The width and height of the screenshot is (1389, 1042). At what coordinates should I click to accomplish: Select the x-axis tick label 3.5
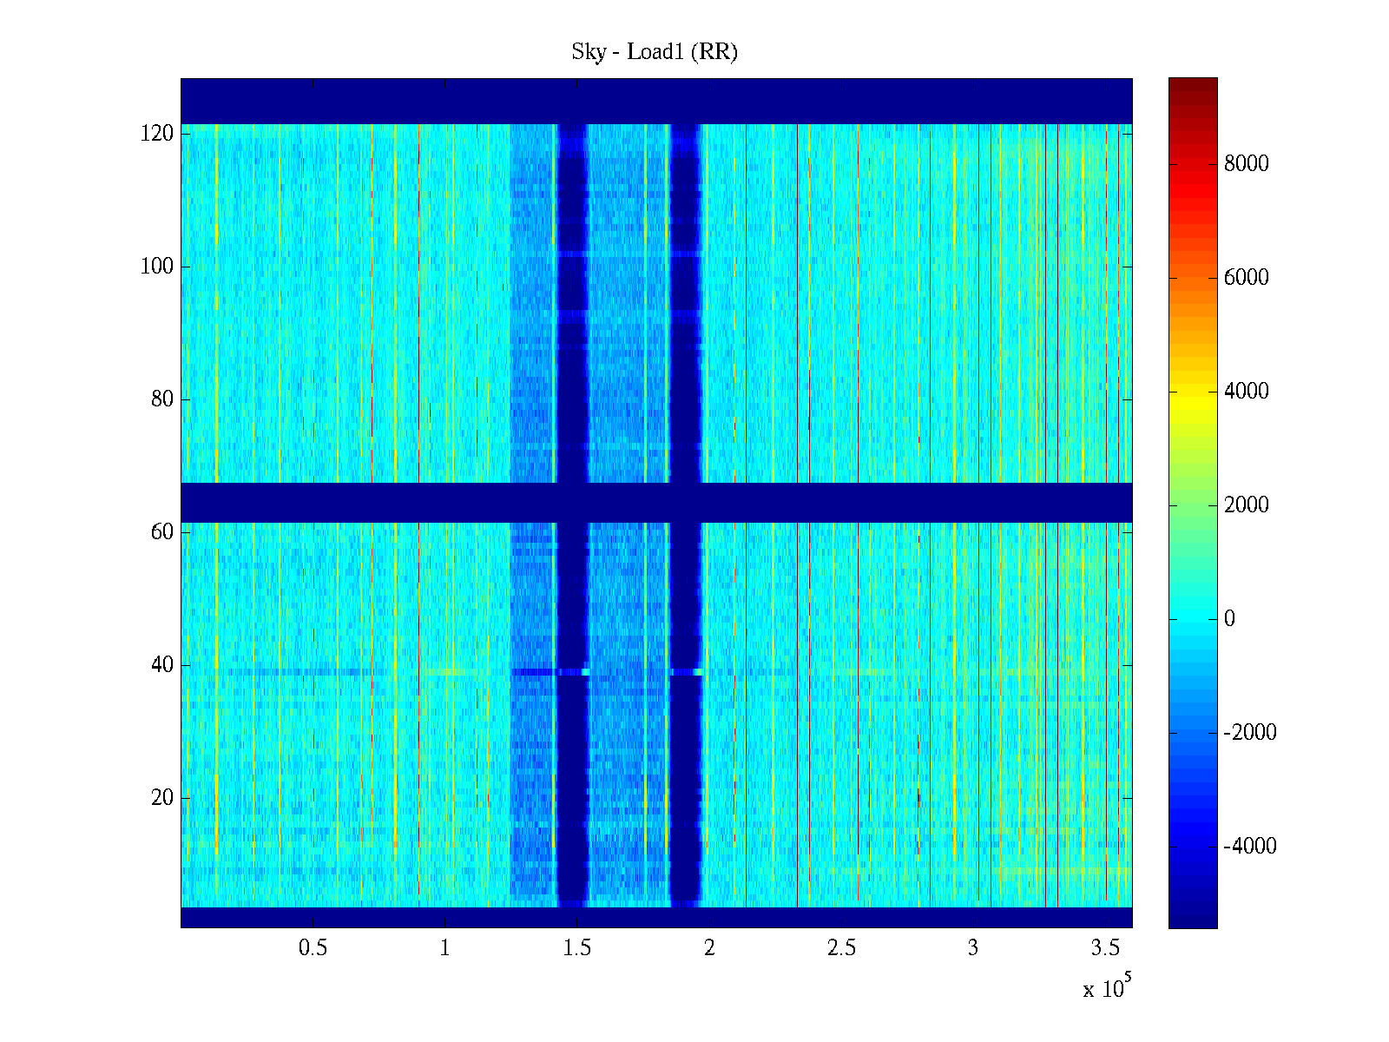point(1105,948)
